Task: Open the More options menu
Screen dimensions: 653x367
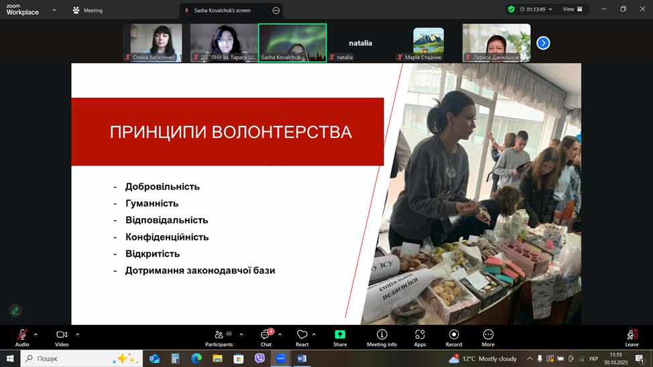Action: (488, 338)
